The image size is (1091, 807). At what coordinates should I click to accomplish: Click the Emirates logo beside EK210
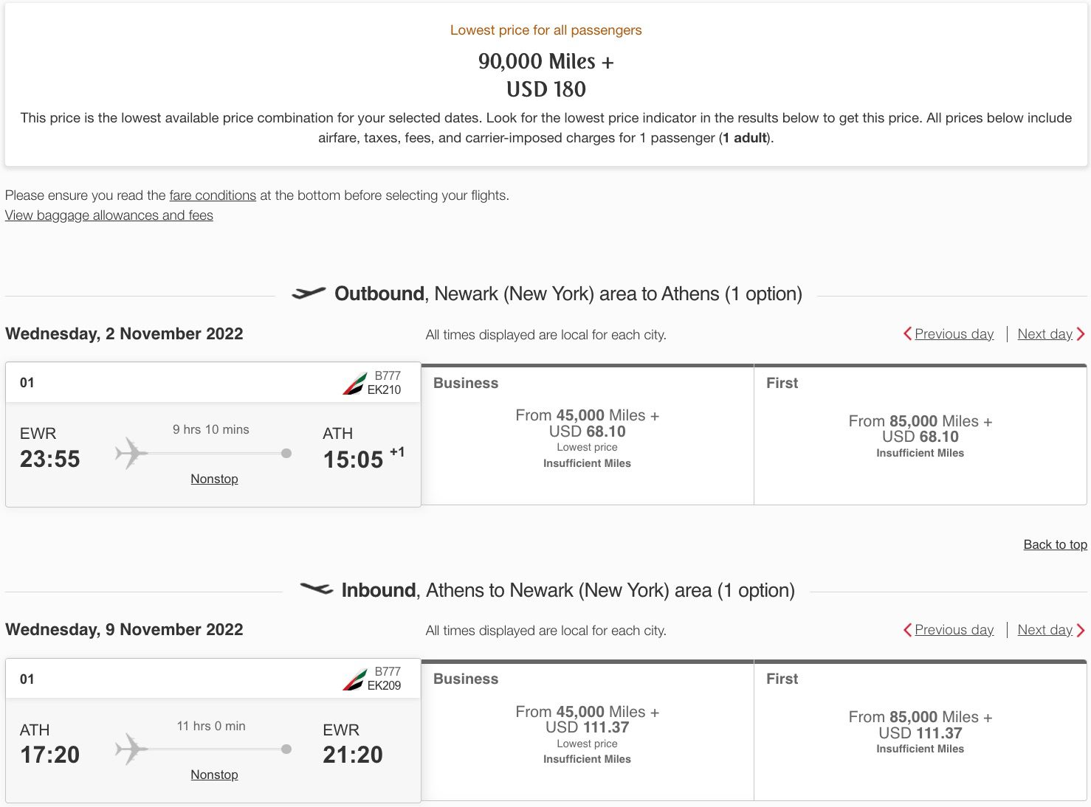354,384
